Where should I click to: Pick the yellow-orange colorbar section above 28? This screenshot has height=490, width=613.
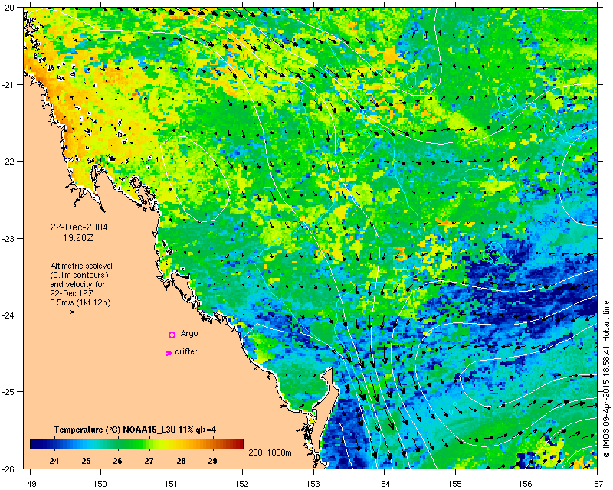[181, 444]
